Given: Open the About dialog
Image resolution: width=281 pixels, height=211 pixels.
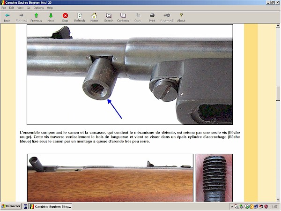Looking at the screenshot, I should 181,17.
